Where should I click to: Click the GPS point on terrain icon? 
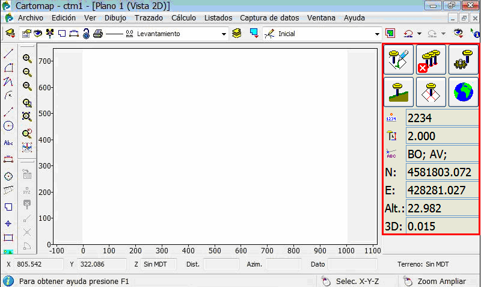(399, 93)
